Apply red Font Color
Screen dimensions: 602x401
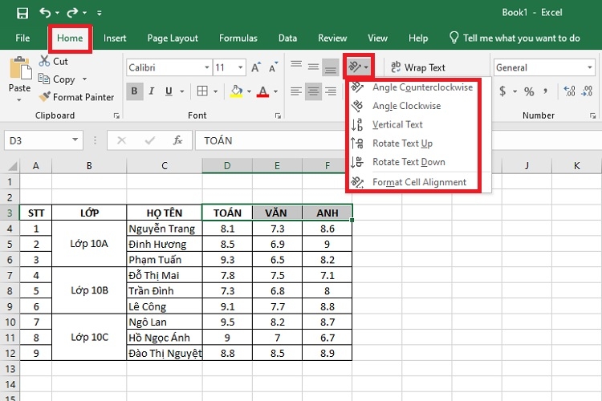pos(262,91)
